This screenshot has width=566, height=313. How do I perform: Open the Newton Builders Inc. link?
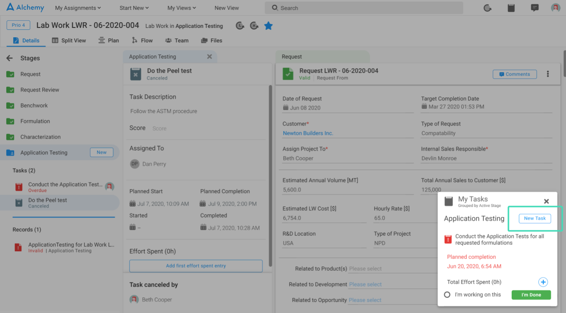[308, 133]
